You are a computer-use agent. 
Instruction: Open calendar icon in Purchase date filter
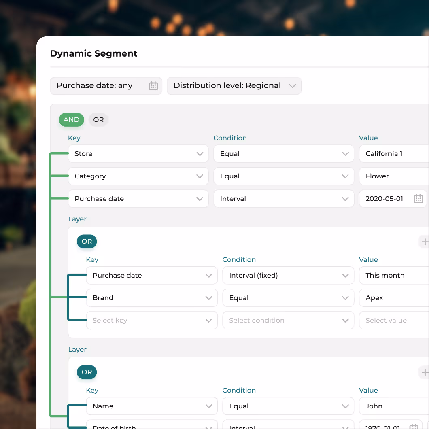153,86
